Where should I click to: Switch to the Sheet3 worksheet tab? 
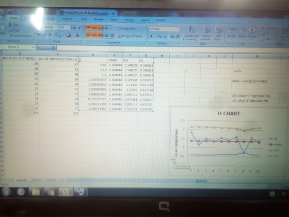51,180
